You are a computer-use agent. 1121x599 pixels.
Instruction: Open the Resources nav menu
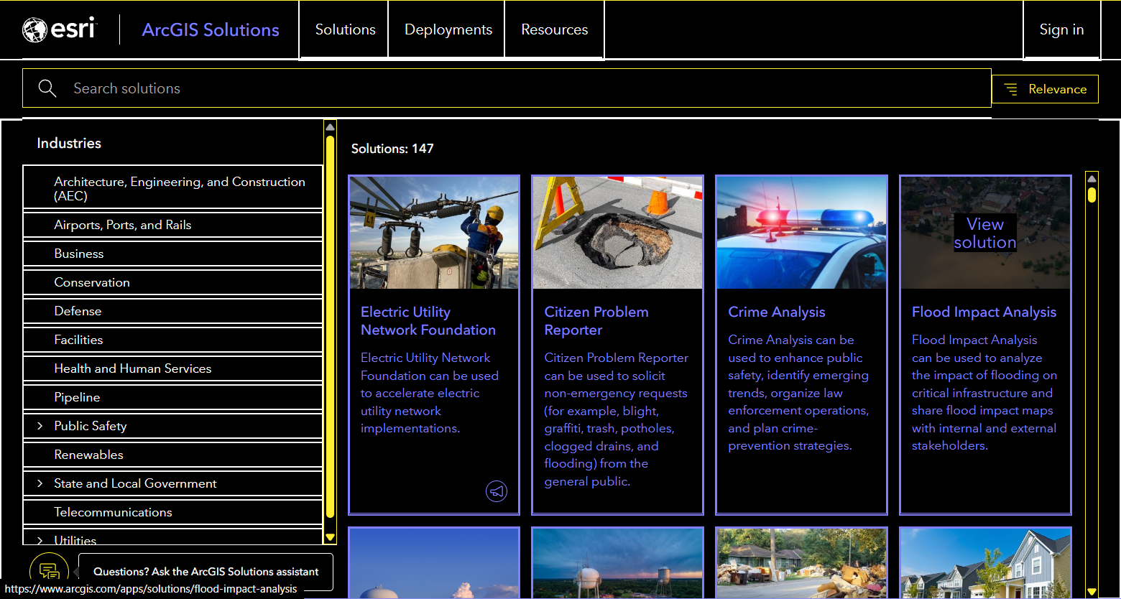(555, 29)
